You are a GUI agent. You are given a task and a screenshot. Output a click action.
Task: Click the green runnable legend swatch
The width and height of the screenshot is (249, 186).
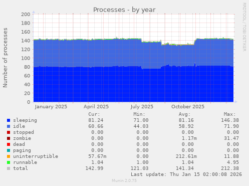[9, 162]
